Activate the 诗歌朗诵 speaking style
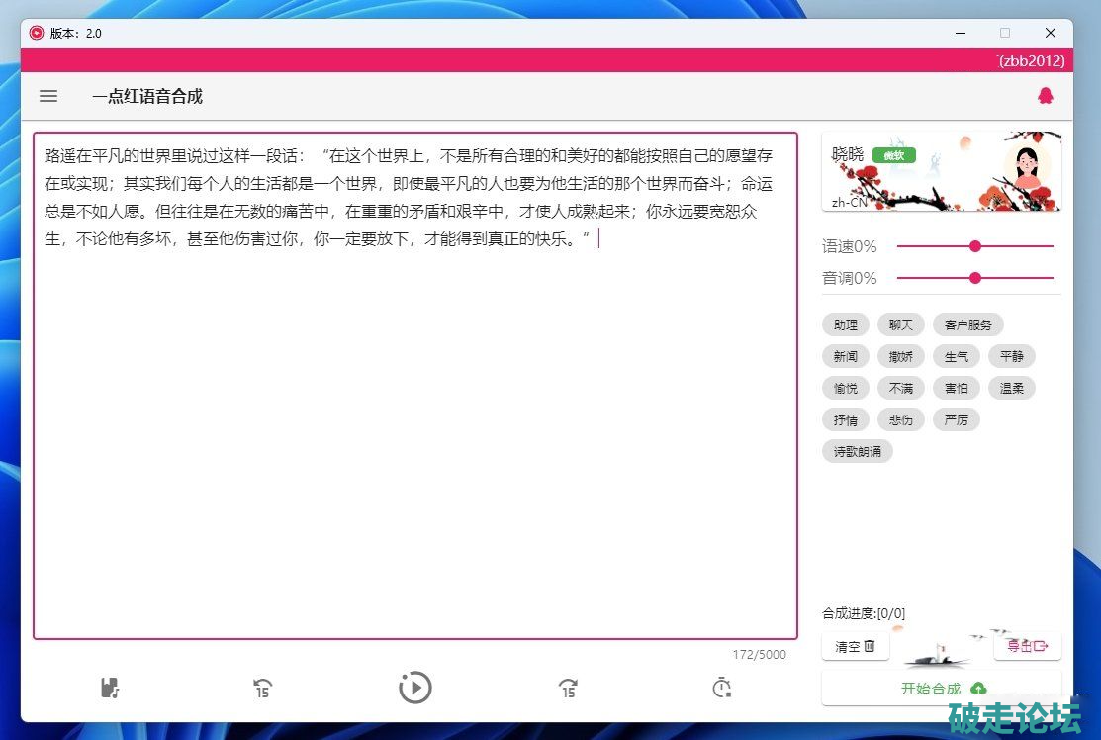The image size is (1101, 740). click(857, 451)
